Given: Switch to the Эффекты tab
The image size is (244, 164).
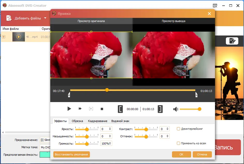Looking at the screenshot, I should pos(60,121).
